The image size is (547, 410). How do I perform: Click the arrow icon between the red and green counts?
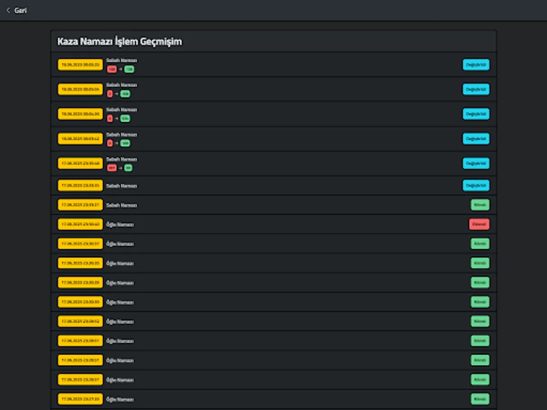click(120, 69)
